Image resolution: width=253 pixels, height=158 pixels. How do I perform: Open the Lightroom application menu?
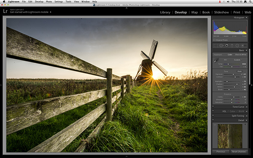(x=14, y=2)
